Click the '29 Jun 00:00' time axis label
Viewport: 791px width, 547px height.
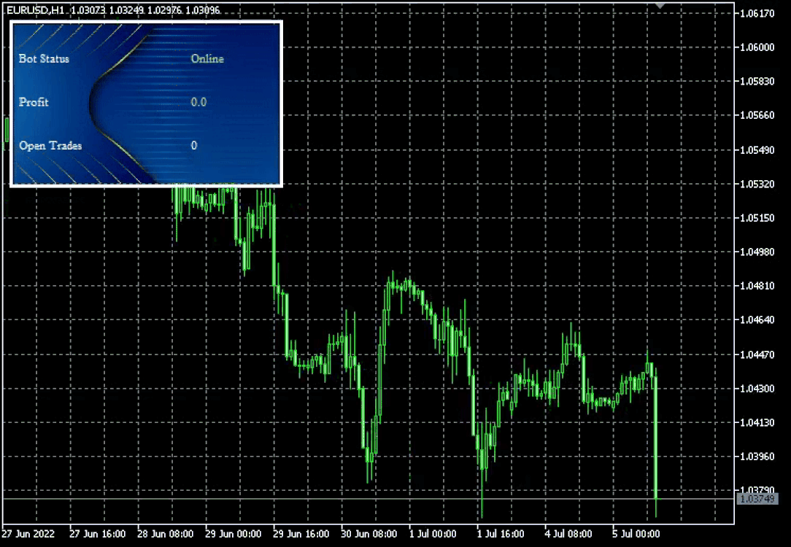[x=233, y=534]
